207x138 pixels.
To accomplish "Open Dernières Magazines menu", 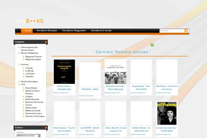I will pyautogui.click(x=74, y=30).
